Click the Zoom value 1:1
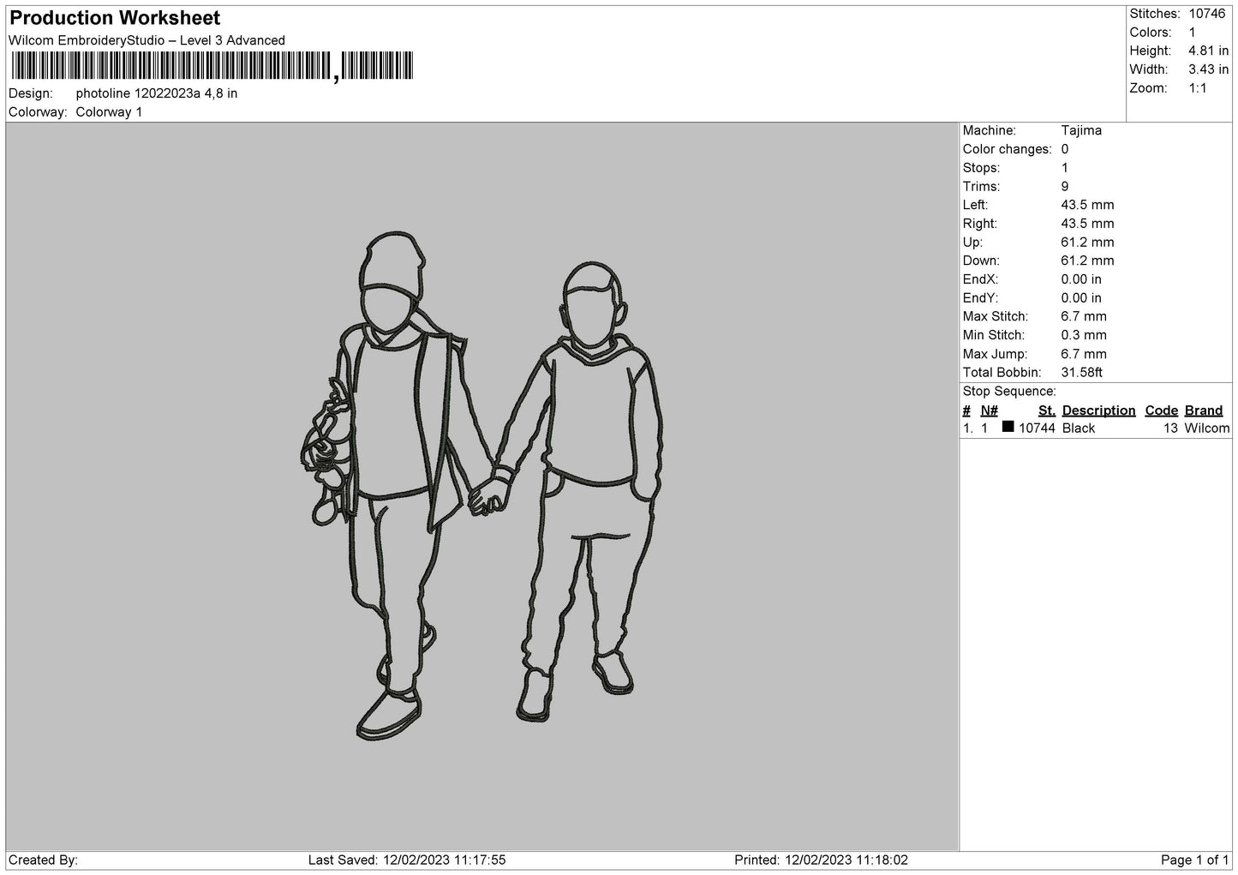The width and height of the screenshot is (1238, 875). pyautogui.click(x=1198, y=88)
